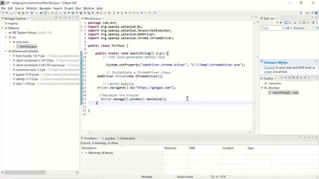Open the Run button dropdown arrow
This screenshot has width=319, height=179.
click(77, 13)
